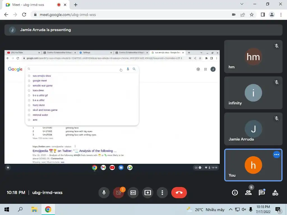Image resolution: width=287 pixels, height=215 pixels.
Task: Select the hm participant tile
Action: [x=253, y=57]
